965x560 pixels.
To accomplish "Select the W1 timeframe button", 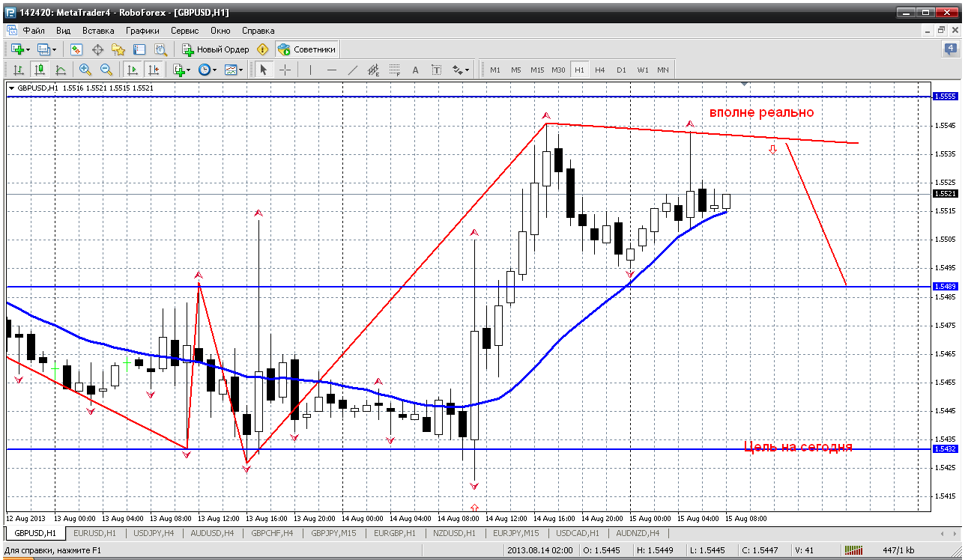I will tap(643, 70).
